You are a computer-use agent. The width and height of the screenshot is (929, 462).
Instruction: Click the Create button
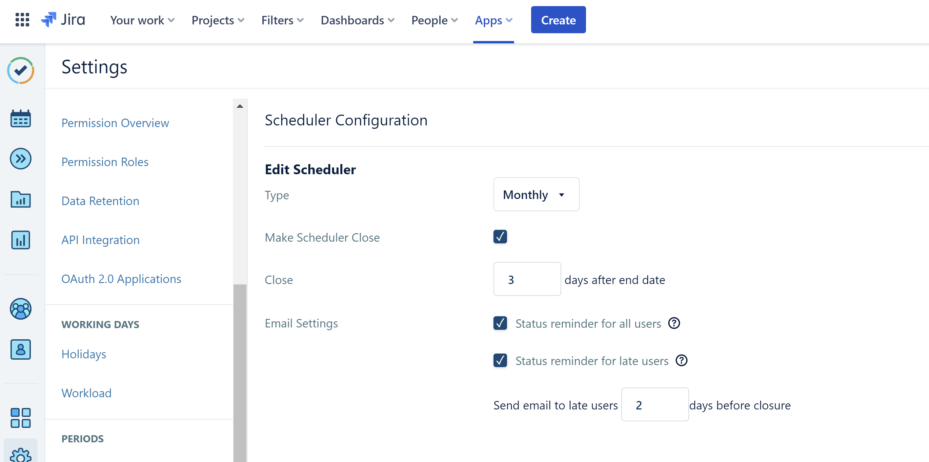click(558, 20)
